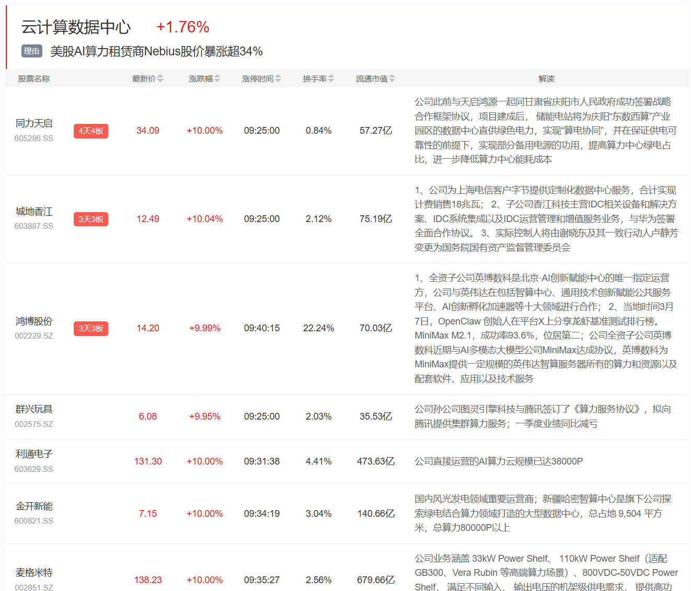
Task: Click market cap 140.66亿
Action: coord(376,514)
